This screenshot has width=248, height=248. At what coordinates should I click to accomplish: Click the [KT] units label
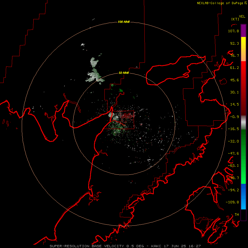[235, 19]
